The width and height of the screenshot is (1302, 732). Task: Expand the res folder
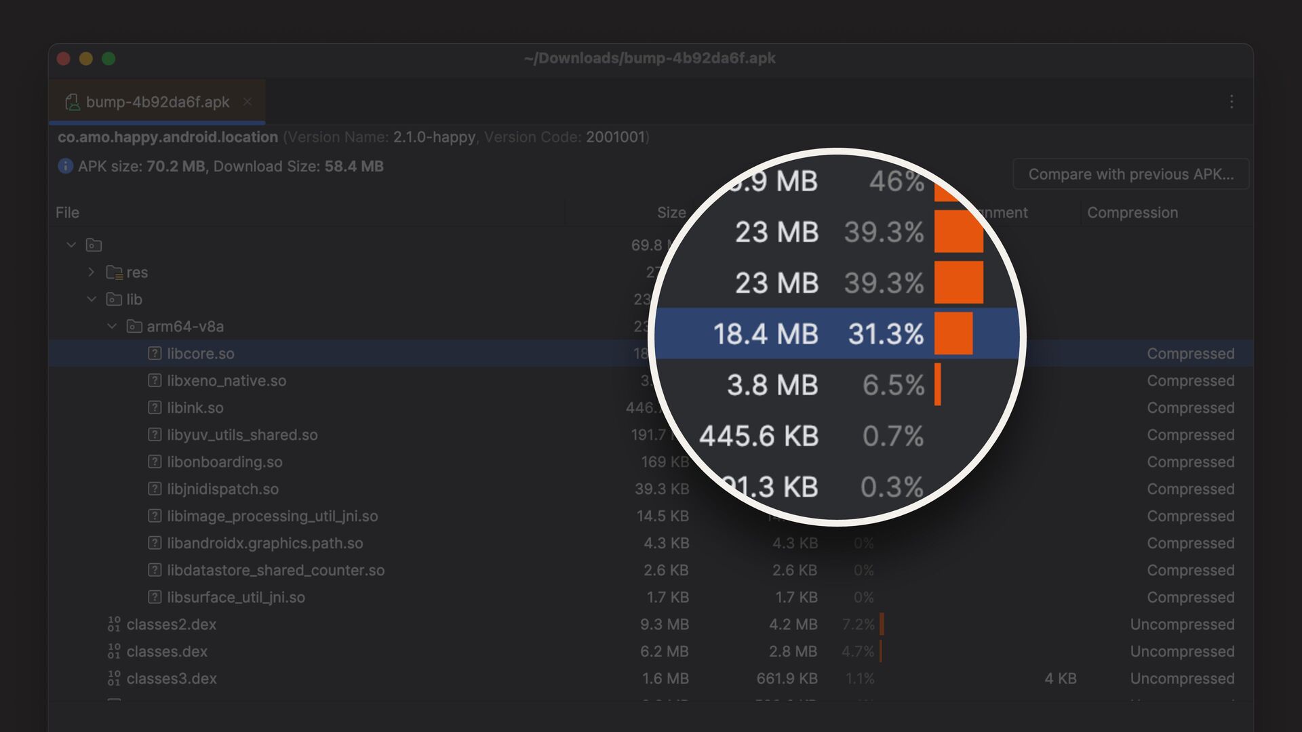92,272
